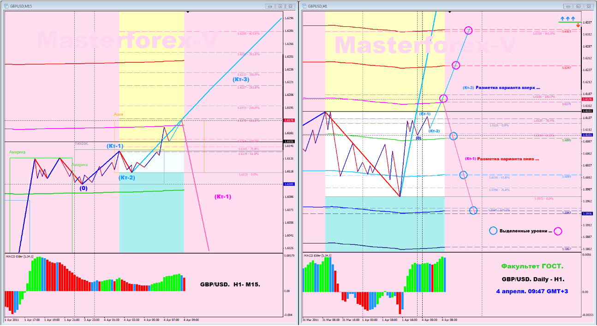The width and height of the screenshot is (597, 326).
Task: Select blue circle near 1.5951 level
Action: pos(473,211)
